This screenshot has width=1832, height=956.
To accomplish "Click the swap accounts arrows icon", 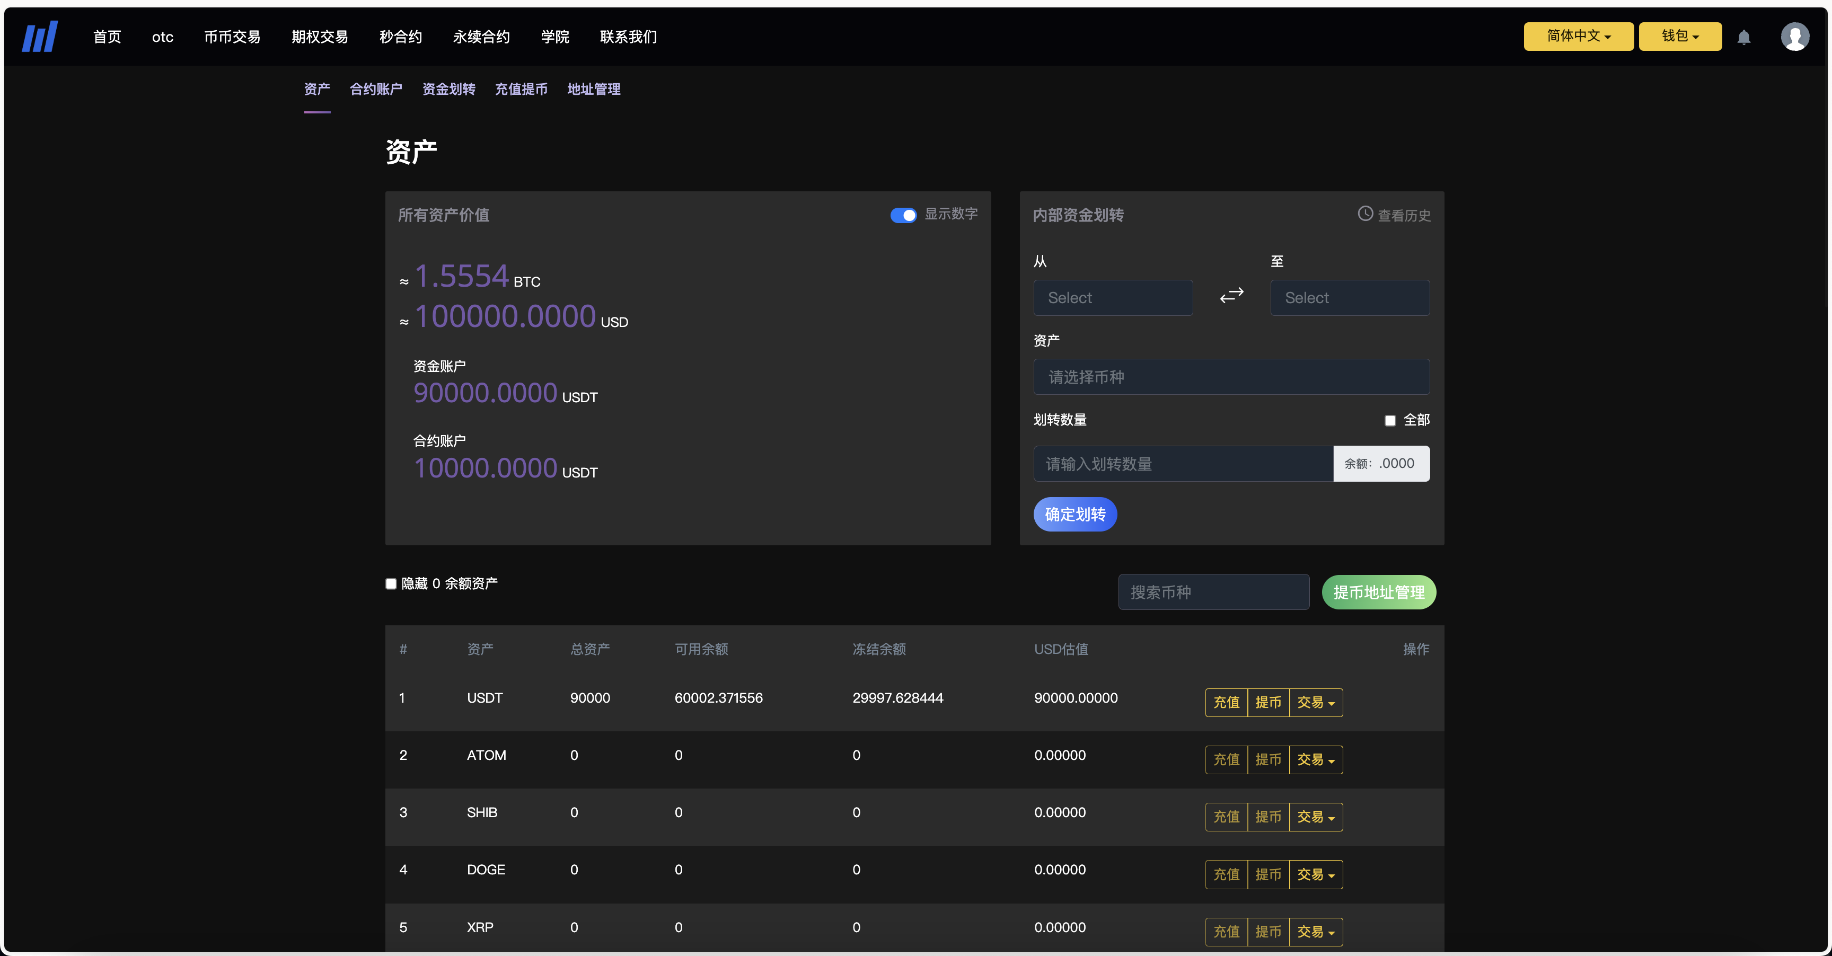I will click(1232, 295).
